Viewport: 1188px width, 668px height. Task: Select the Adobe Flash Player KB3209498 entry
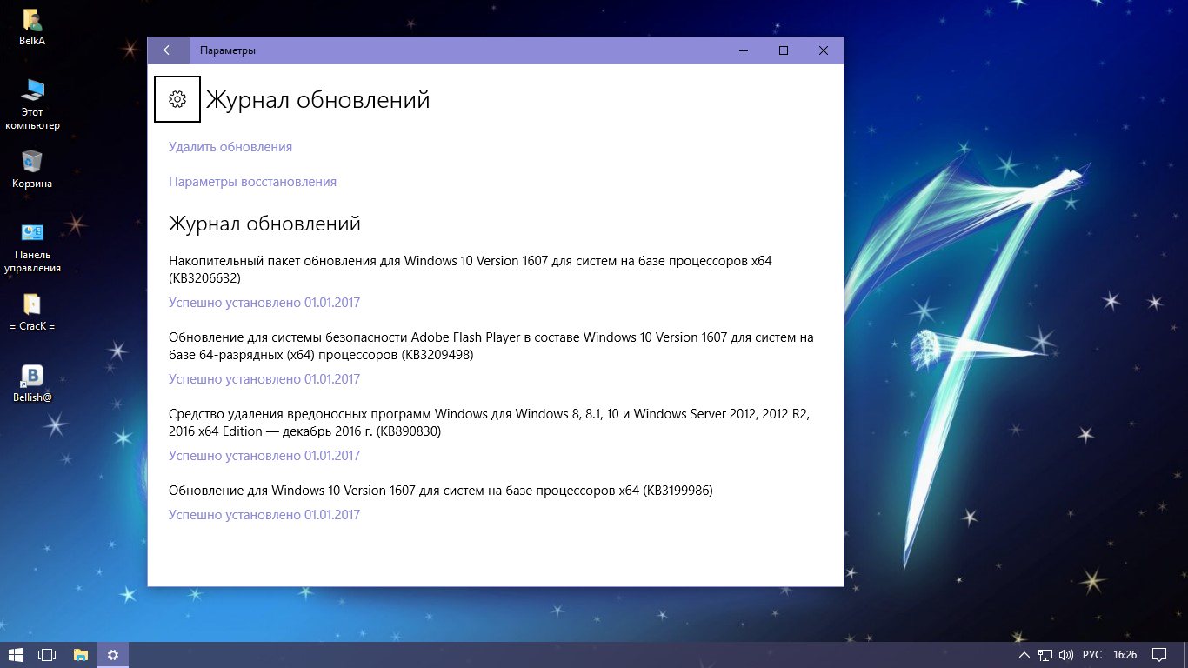tap(491, 346)
